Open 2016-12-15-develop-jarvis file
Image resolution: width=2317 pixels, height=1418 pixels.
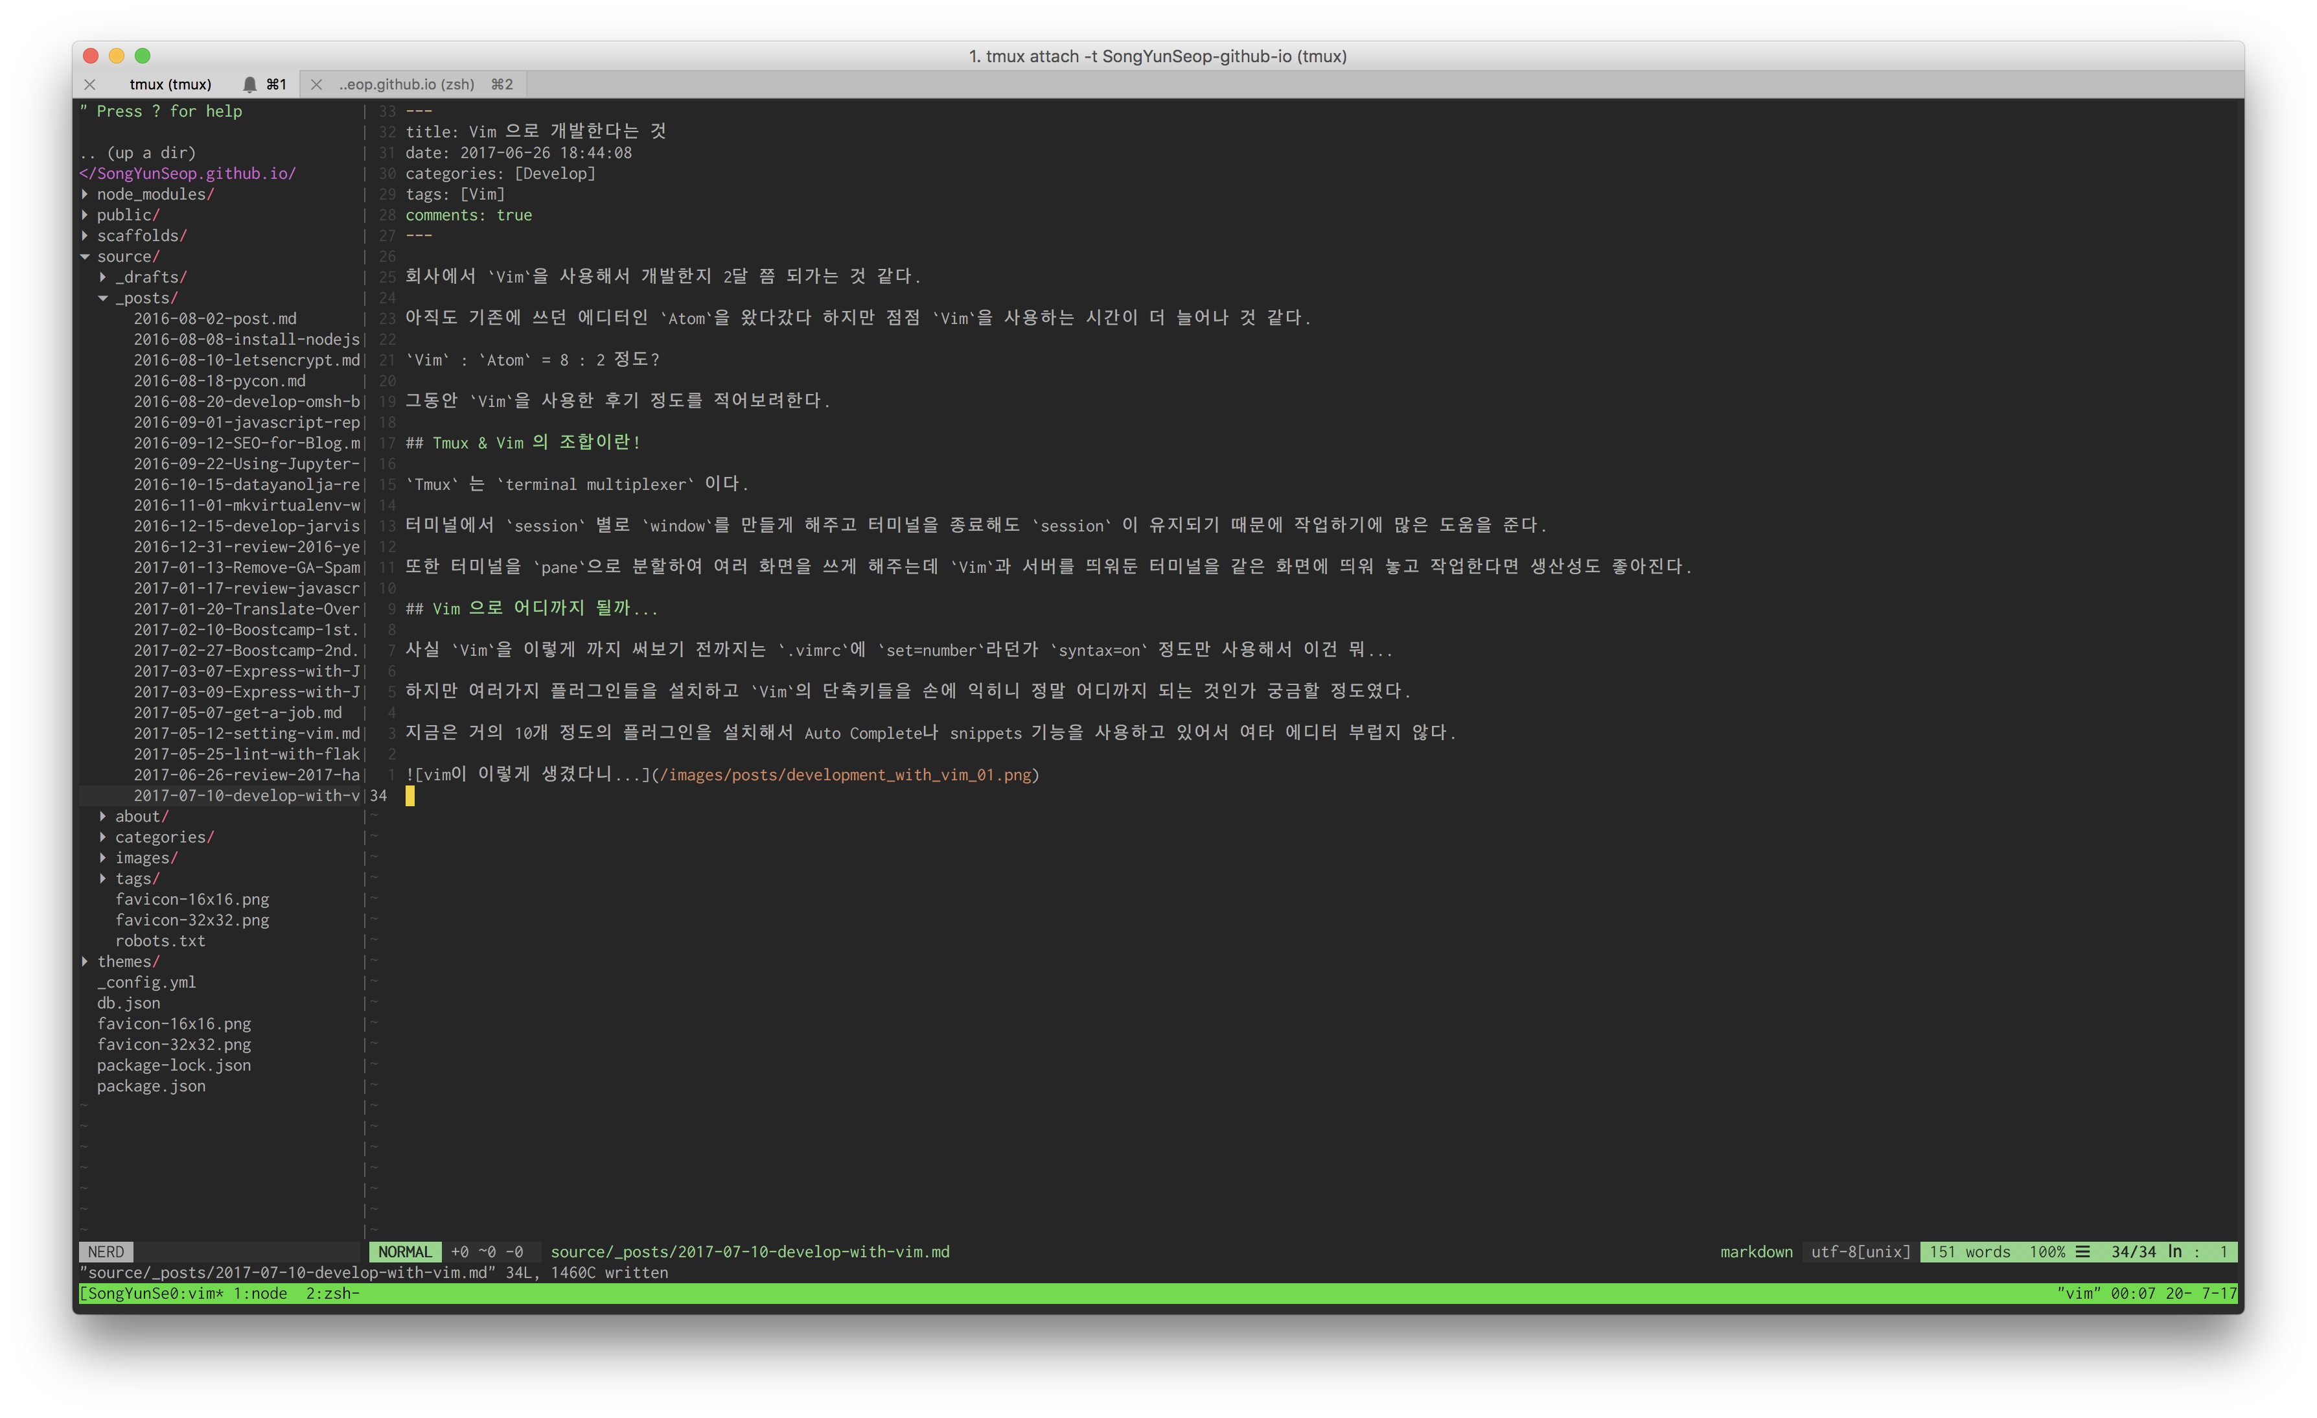tap(246, 526)
